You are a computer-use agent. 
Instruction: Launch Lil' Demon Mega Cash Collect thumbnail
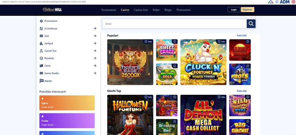point(203,115)
